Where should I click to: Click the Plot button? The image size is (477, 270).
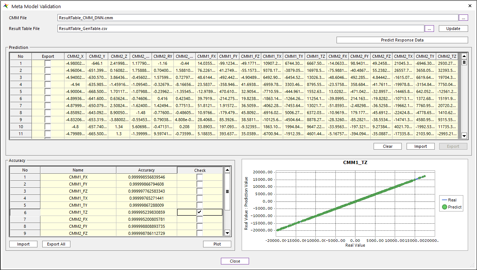coord(217,244)
